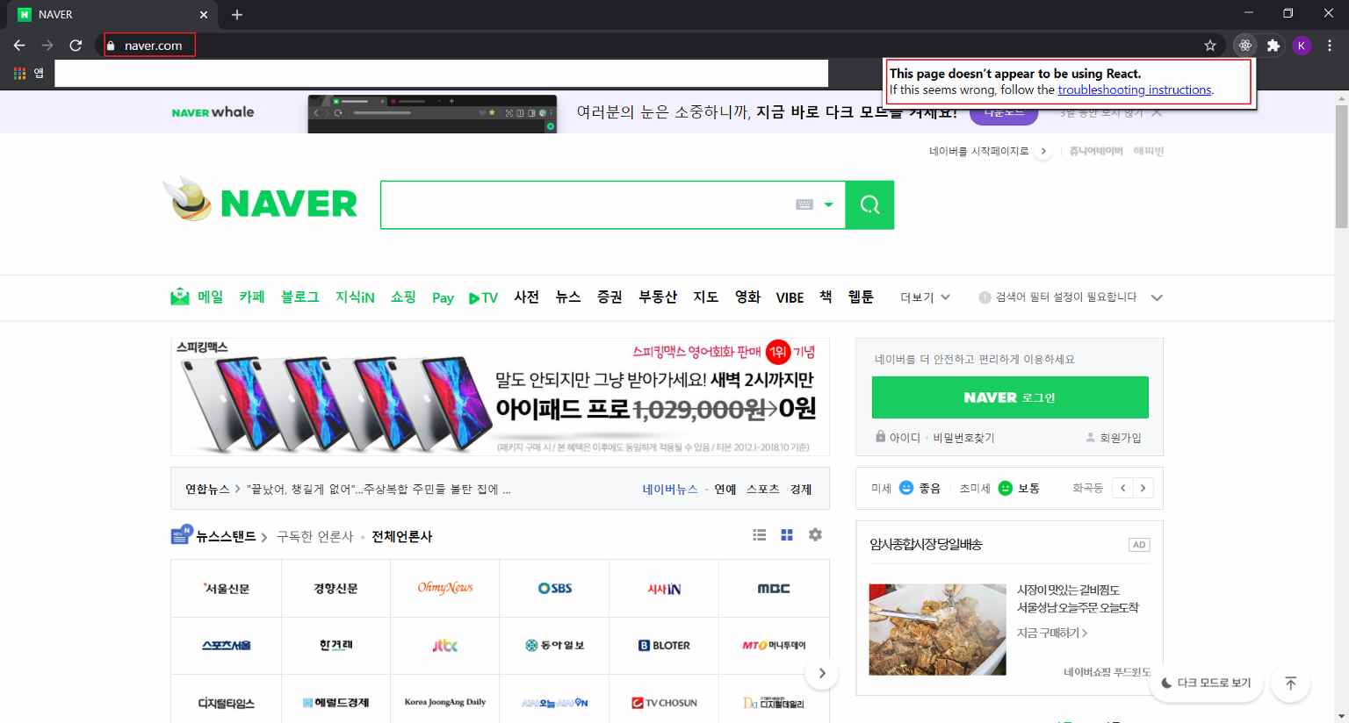
Task: Open 네이버뉴스 link
Action: click(670, 489)
